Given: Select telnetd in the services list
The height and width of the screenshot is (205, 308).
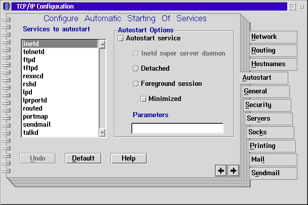Looking at the screenshot, I should [x=33, y=52].
